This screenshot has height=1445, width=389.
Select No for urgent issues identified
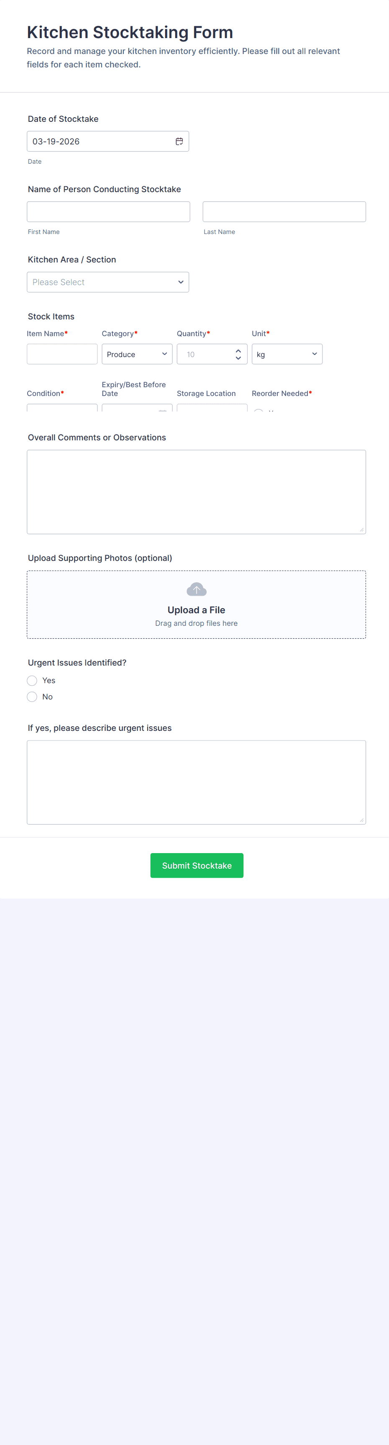pyautogui.click(x=32, y=697)
